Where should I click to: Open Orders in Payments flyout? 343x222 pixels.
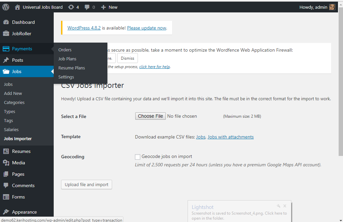65,50
